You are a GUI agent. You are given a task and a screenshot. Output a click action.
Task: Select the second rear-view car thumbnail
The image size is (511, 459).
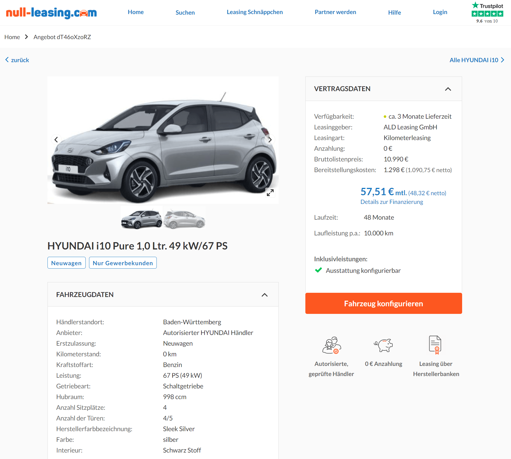pyautogui.click(x=185, y=218)
